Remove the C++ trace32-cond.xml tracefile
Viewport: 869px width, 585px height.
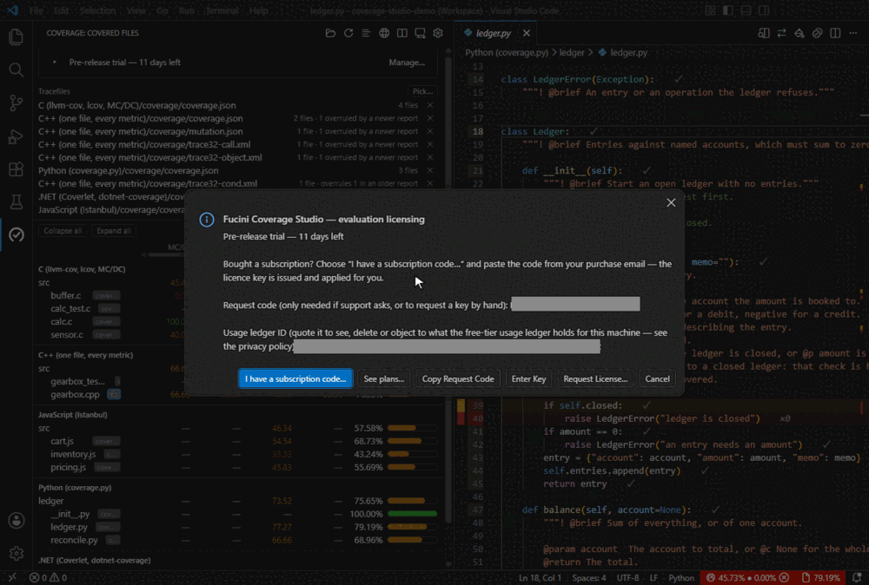point(430,183)
